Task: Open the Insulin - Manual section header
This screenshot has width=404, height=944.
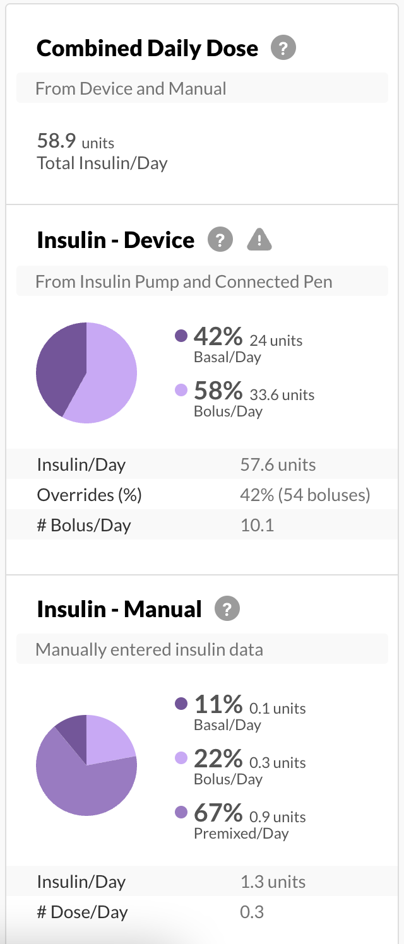Action: [119, 608]
